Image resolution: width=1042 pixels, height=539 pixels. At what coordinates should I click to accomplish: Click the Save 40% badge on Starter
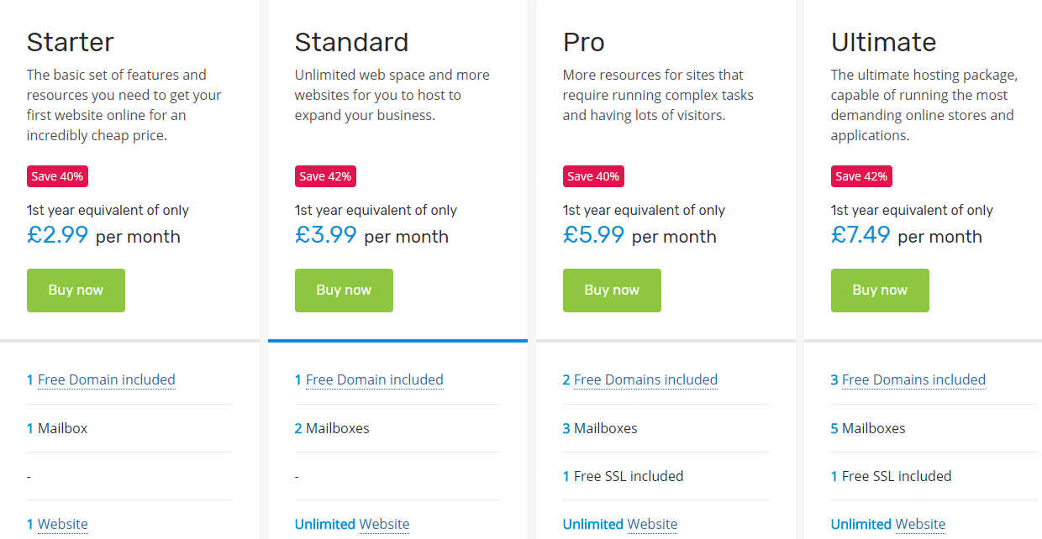pyautogui.click(x=57, y=176)
